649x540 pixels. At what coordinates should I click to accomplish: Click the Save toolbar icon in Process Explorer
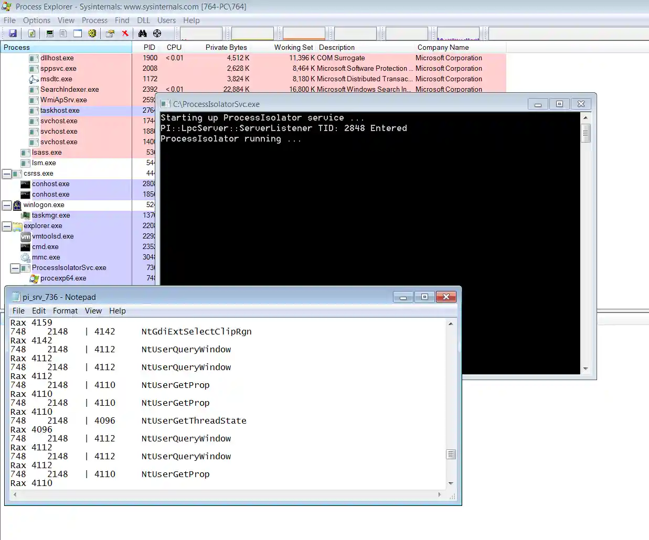tap(13, 34)
